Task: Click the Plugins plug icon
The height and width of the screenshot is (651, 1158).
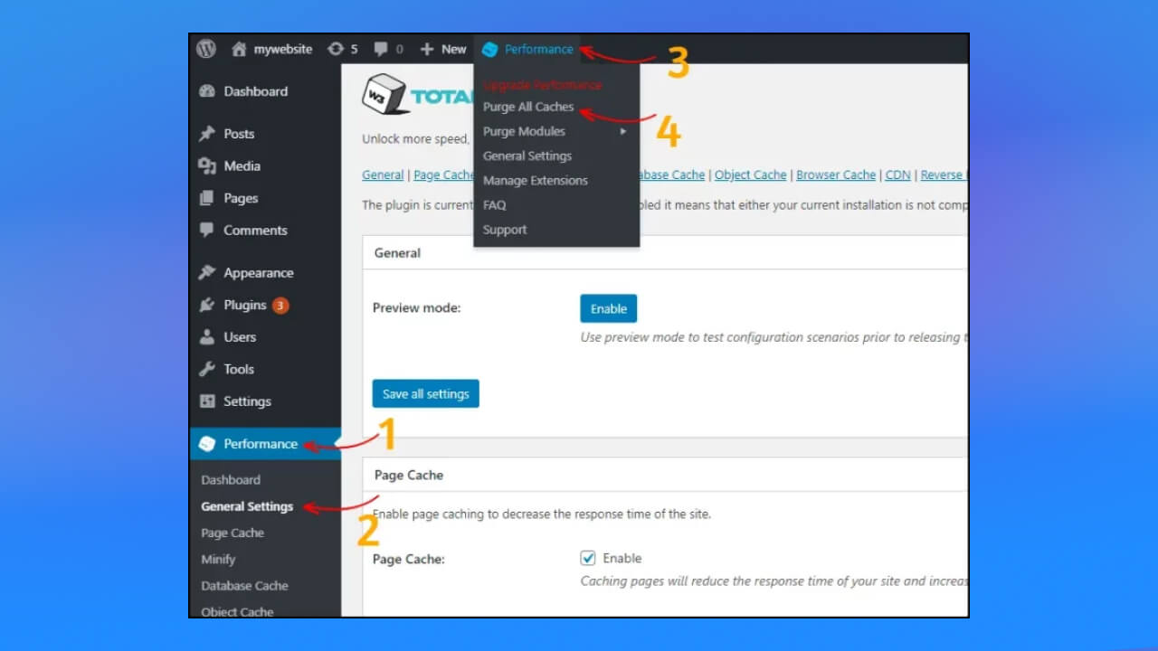Action: (x=207, y=305)
